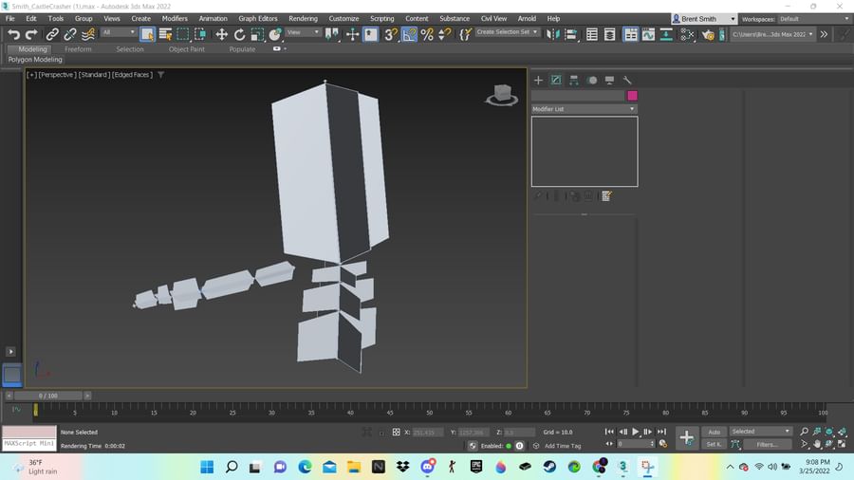Click the Undo arrow icon

(x=13, y=34)
